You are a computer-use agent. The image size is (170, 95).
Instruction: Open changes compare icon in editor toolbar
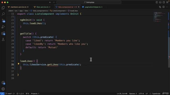(160, 7)
